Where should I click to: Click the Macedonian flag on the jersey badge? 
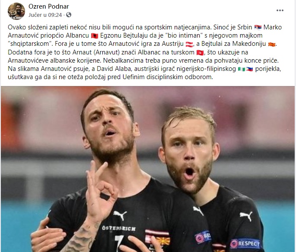pyautogui.click(x=163, y=241)
